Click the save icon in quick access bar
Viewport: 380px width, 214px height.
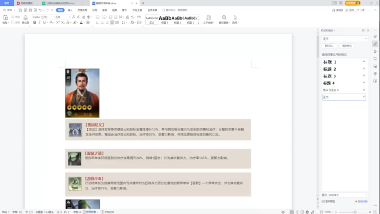point(20,10)
